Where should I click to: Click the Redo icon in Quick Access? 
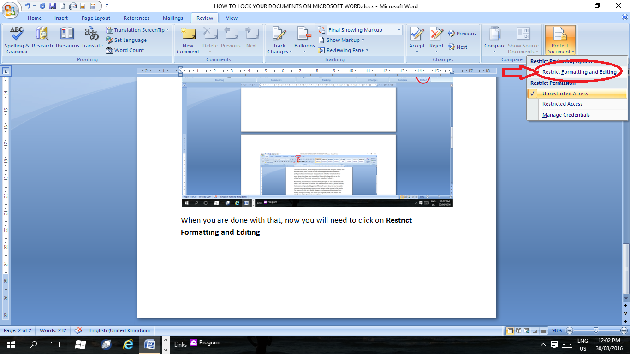(43, 6)
